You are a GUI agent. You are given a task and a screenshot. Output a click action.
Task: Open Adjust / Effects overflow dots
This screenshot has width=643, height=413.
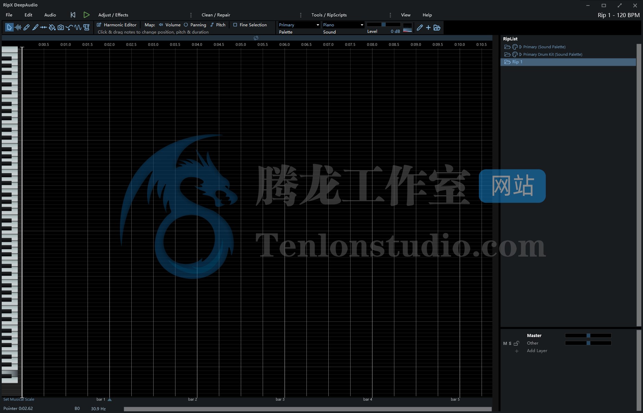191,15
